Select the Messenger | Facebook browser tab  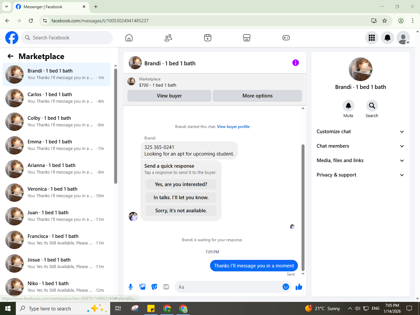coord(51,7)
